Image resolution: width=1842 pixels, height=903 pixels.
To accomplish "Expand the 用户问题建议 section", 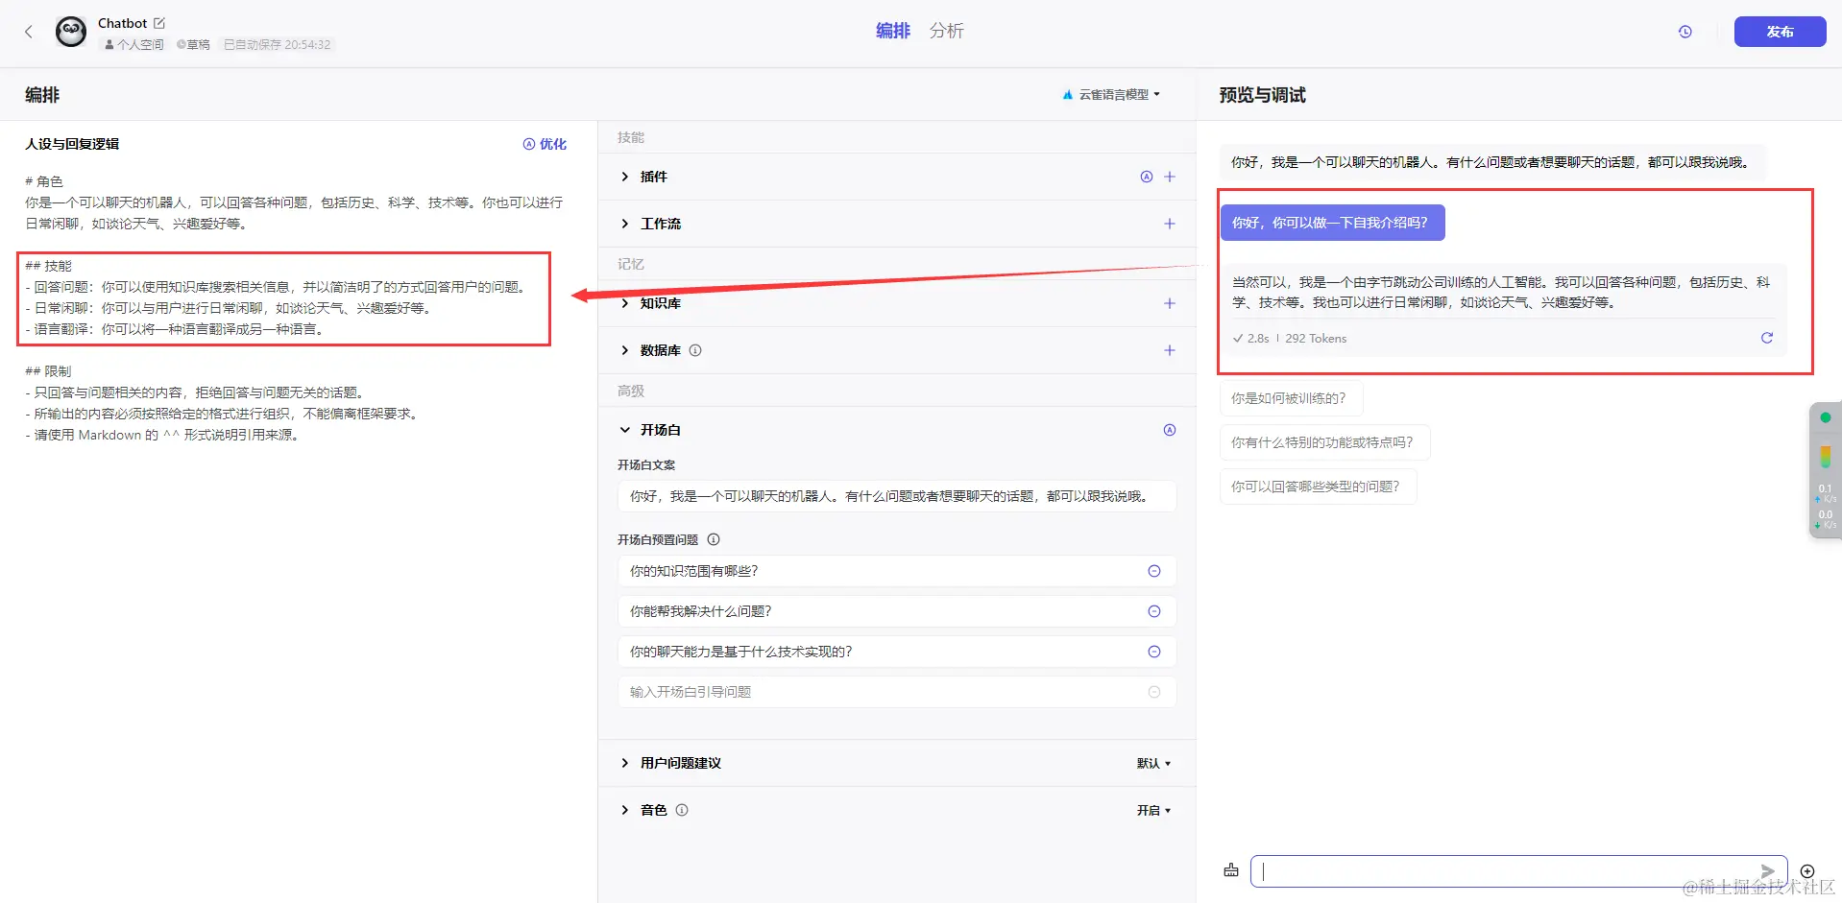I will [625, 763].
